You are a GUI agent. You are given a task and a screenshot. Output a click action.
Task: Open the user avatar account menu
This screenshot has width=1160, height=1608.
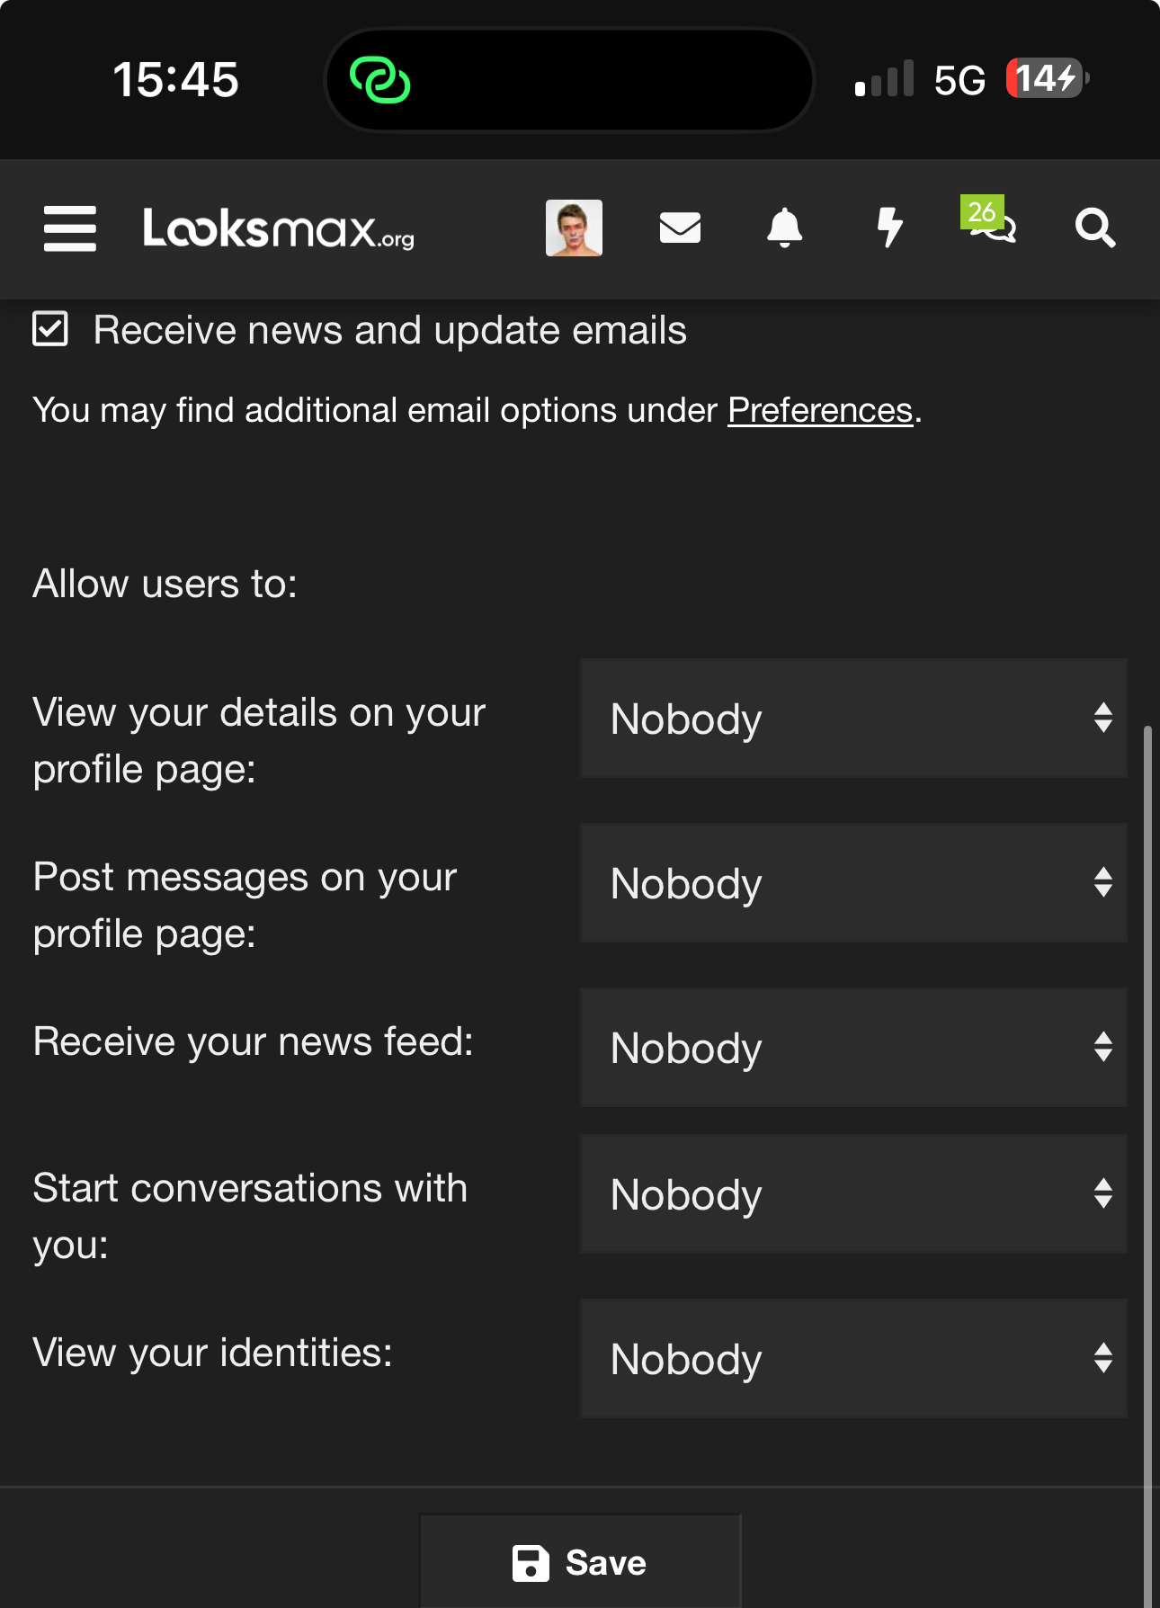[574, 228]
